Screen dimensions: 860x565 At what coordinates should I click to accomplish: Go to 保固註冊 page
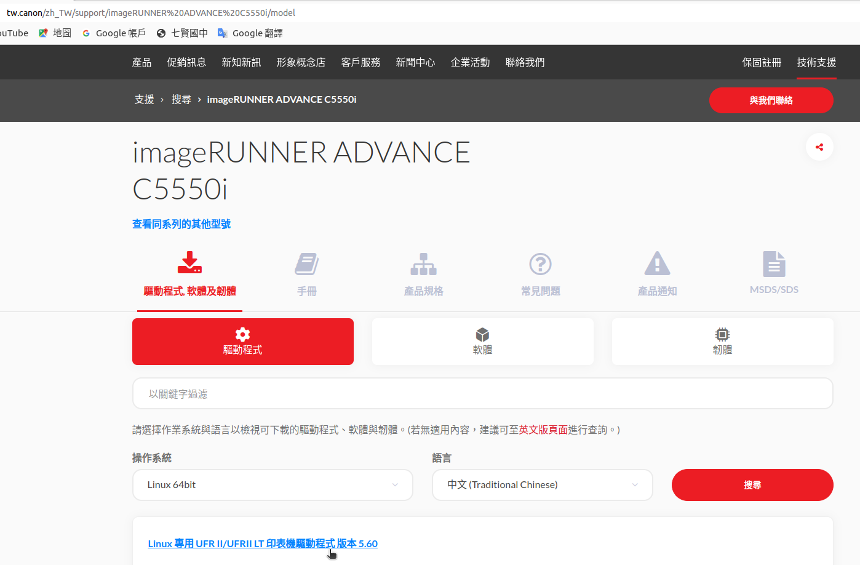click(x=762, y=62)
